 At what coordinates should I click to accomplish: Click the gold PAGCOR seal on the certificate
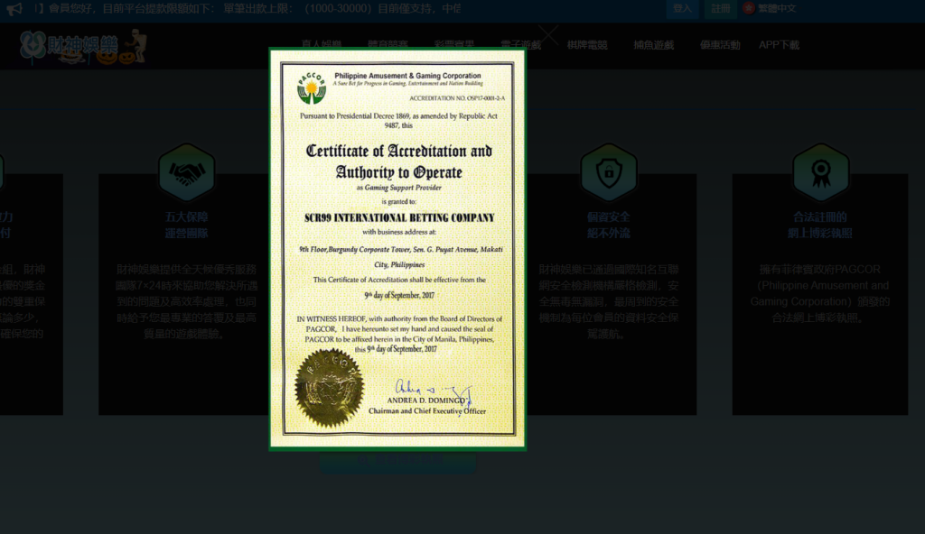click(329, 388)
